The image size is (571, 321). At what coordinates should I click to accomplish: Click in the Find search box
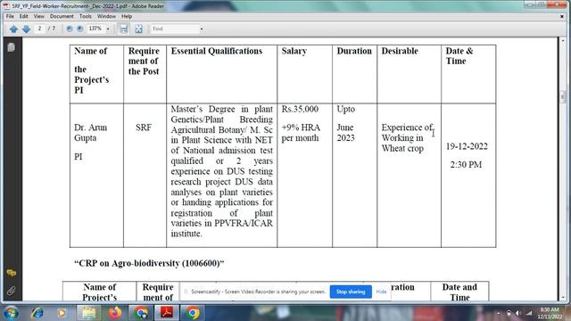[175, 29]
